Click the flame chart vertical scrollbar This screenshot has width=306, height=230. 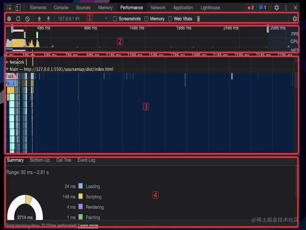[x=296, y=80]
